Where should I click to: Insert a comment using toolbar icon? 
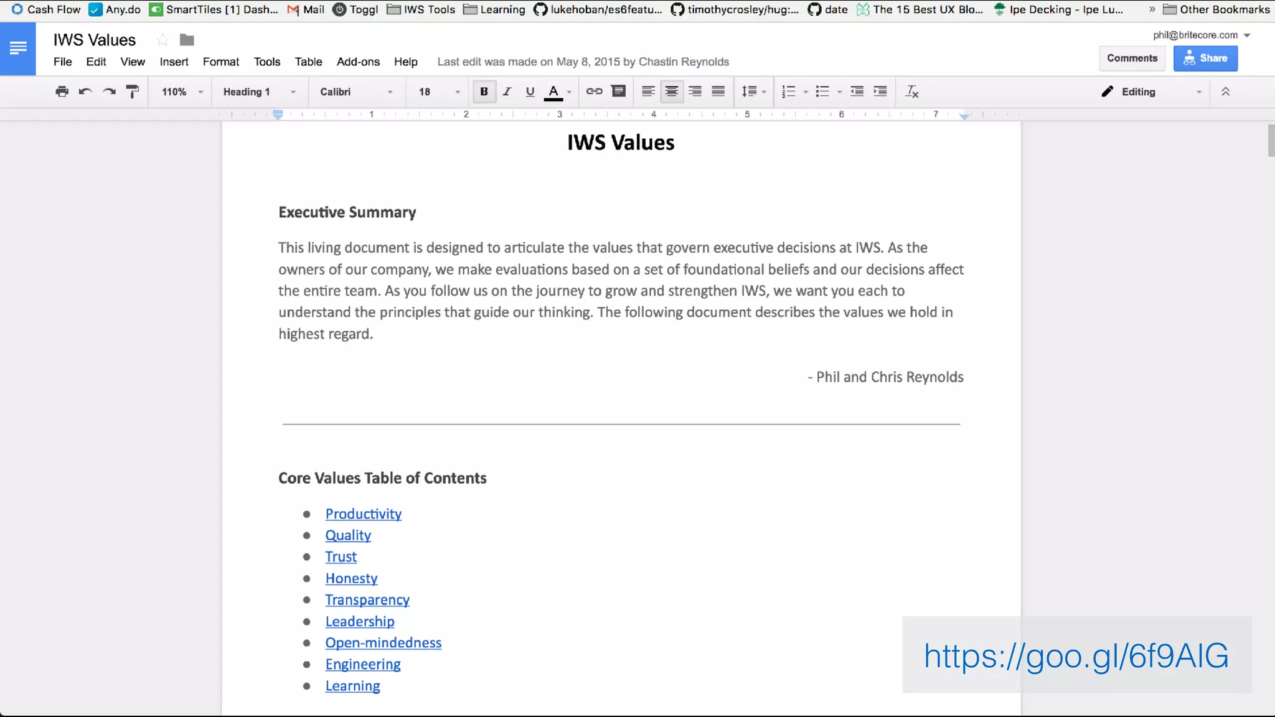(618, 91)
